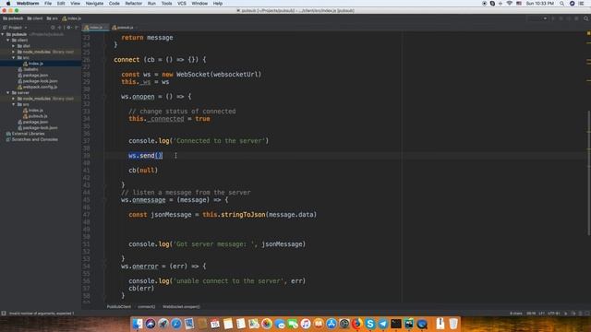Collapse the pubsub root folder
This screenshot has width=591, height=332.
[x=3, y=34]
